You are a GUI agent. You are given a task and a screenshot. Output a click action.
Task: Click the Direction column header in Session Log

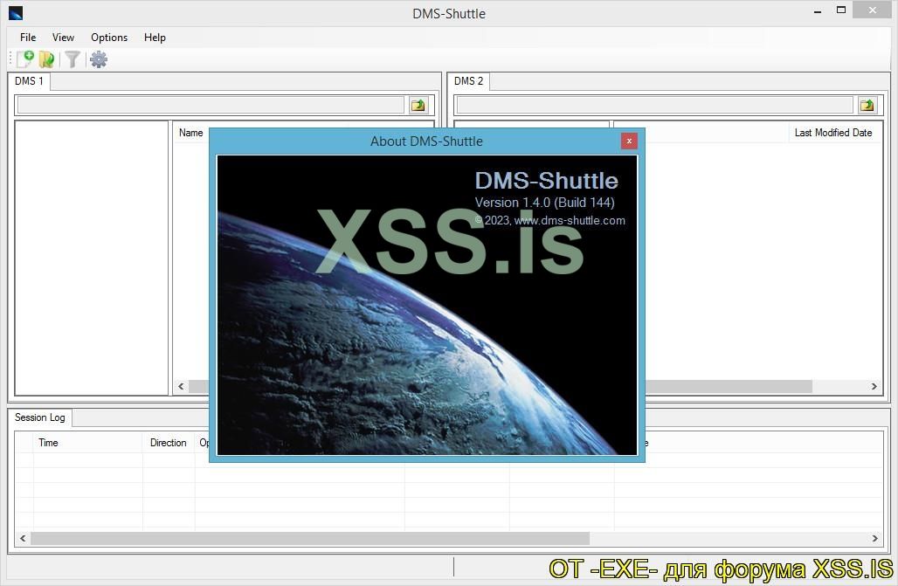point(168,442)
